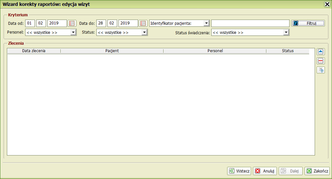Open the 'Data do' calendar picker

[143, 23]
